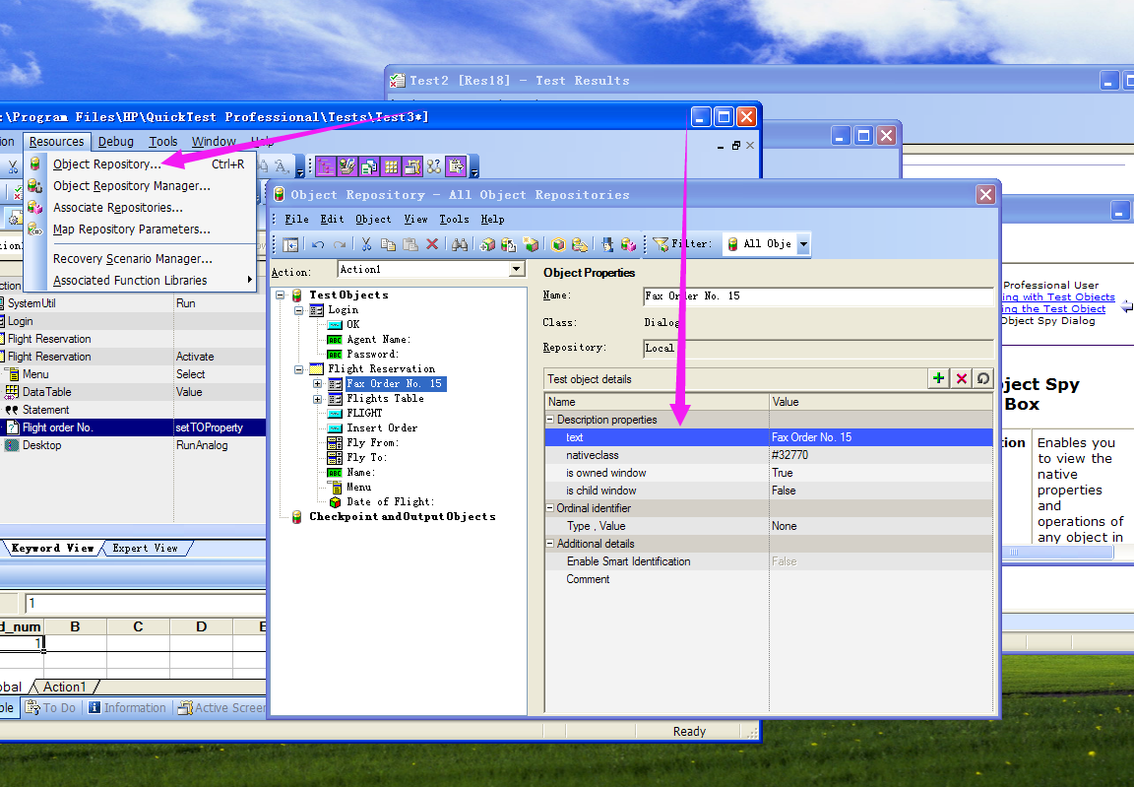This screenshot has width=1134, height=787.
Task: Open 'ing with Test Objects' help link
Action: (1058, 297)
